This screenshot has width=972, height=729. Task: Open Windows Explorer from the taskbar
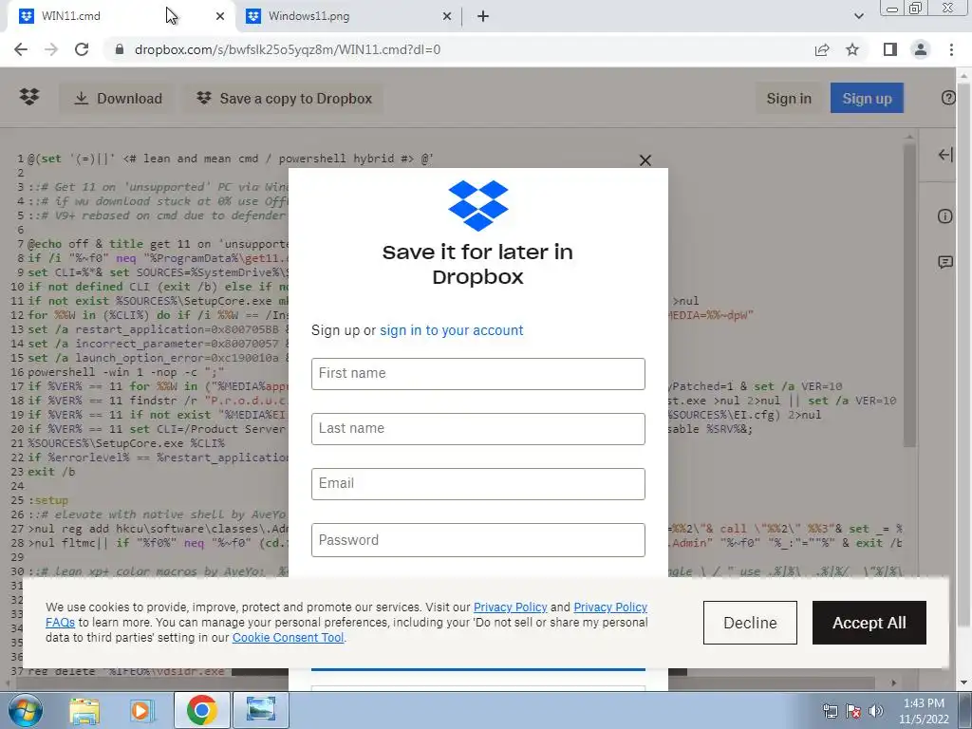(x=84, y=710)
